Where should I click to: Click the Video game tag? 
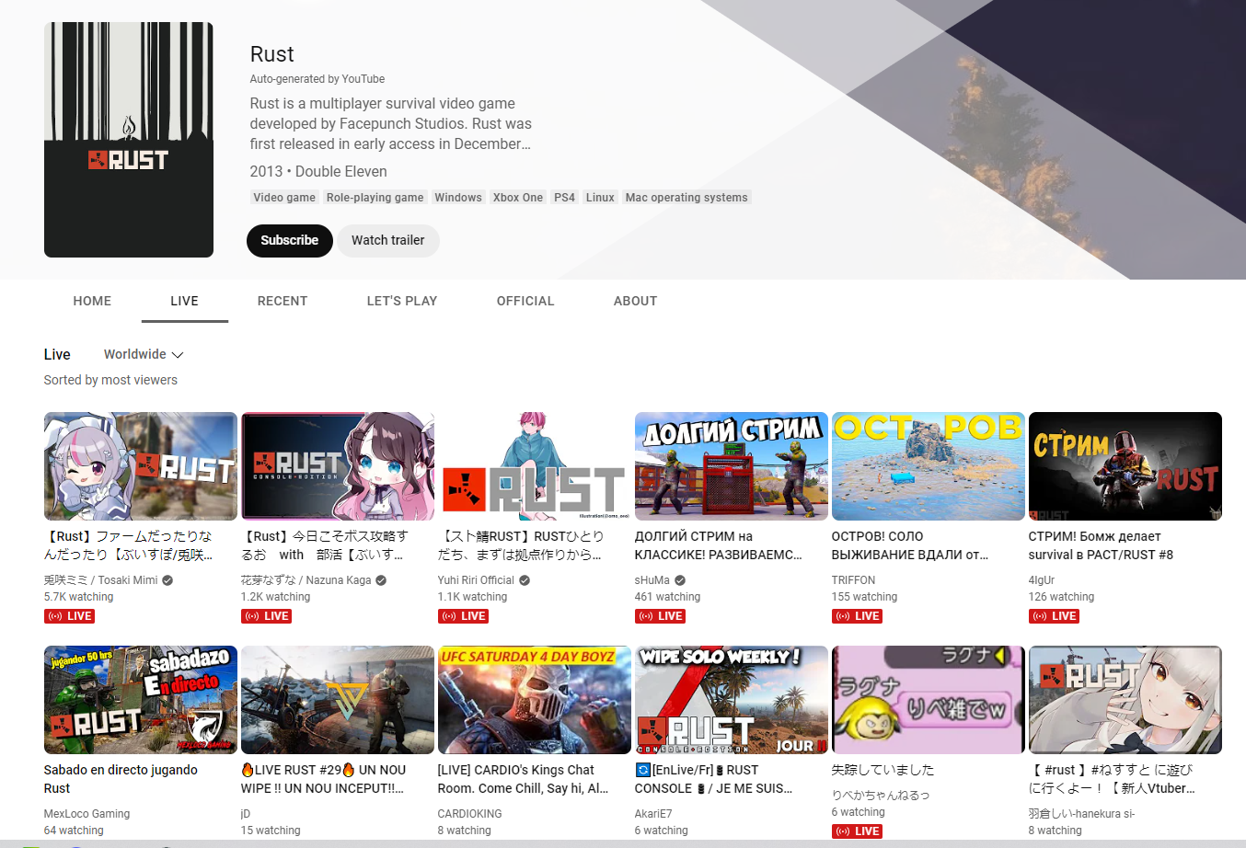coord(284,197)
